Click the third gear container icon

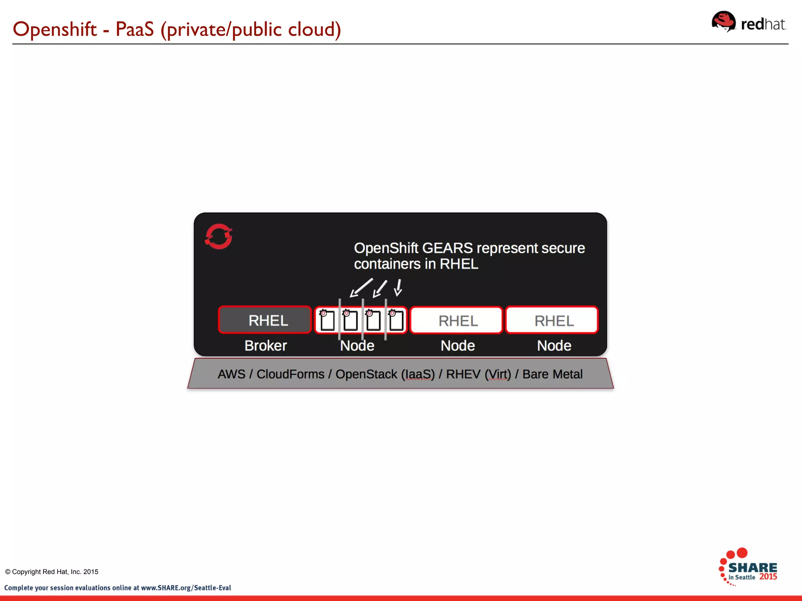click(x=373, y=320)
